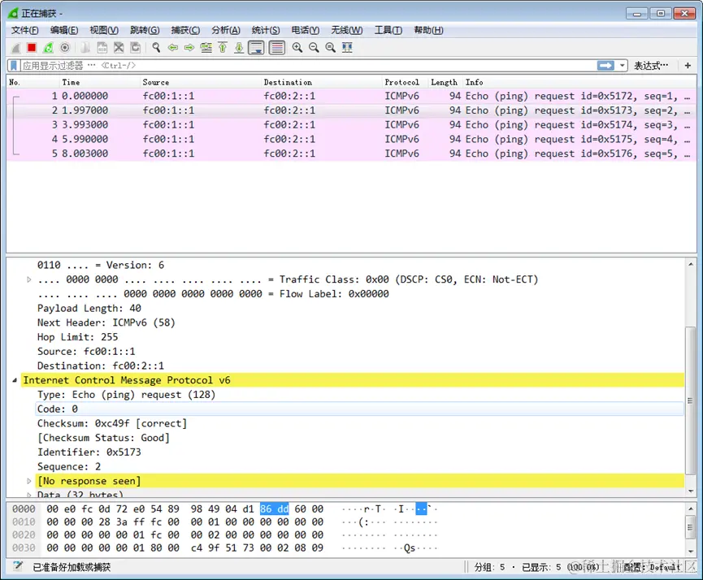This screenshot has width=703, height=580.
Task: Click the start capture shark fin icon
Action: pyautogui.click(x=15, y=47)
